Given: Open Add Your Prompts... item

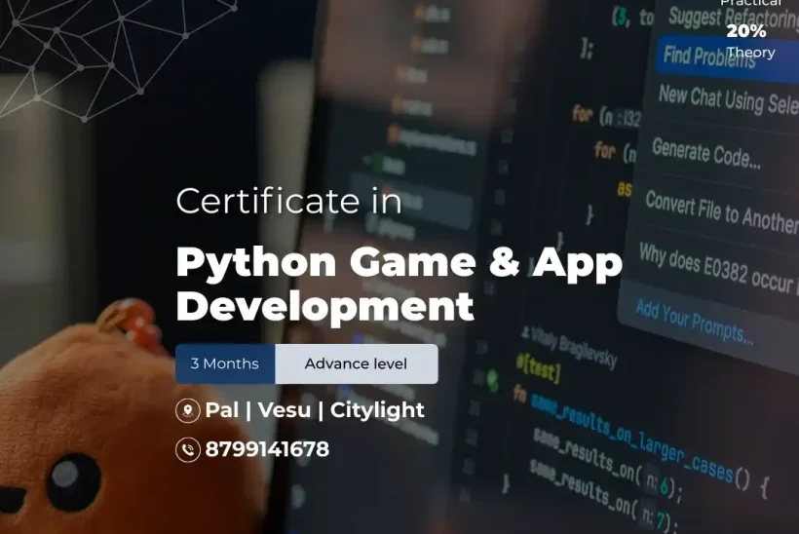Looking at the screenshot, I should click(x=694, y=323).
